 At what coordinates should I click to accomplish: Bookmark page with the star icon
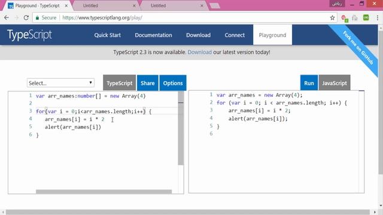coord(332,18)
